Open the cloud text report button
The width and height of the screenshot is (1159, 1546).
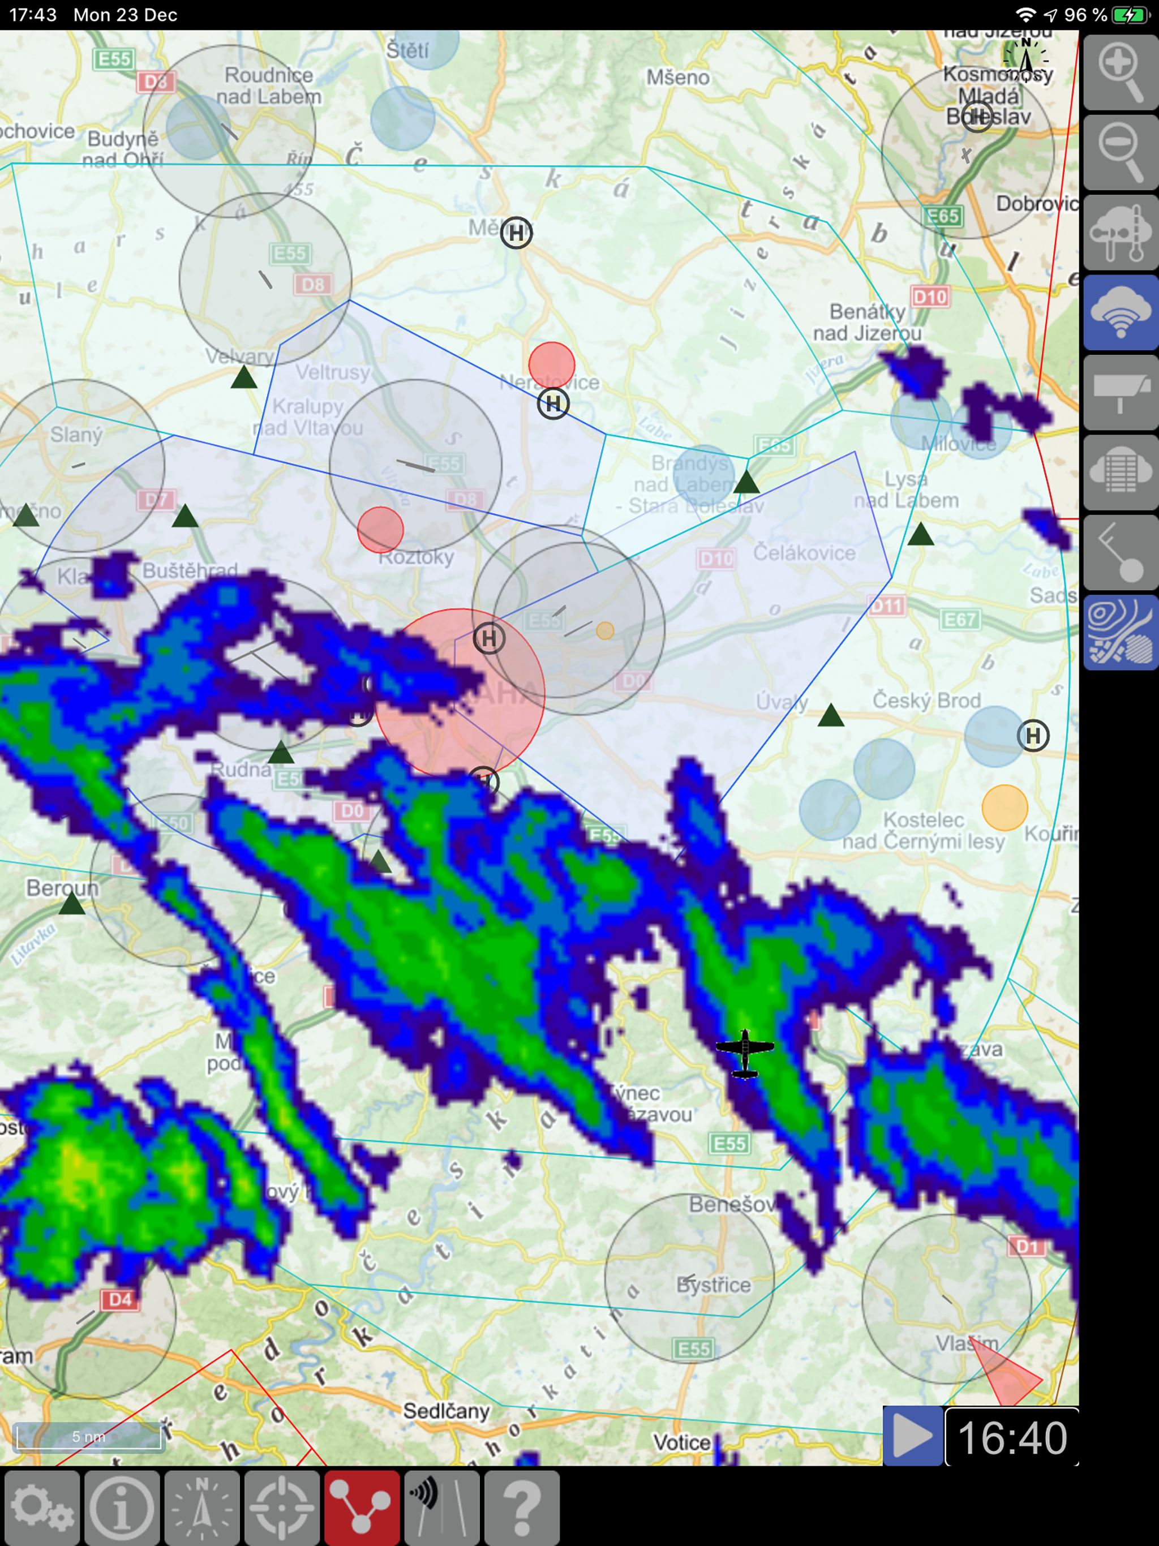[x=1121, y=473]
